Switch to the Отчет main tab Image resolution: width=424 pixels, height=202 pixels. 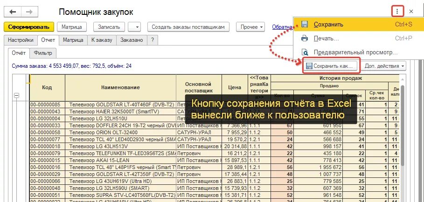pos(48,40)
